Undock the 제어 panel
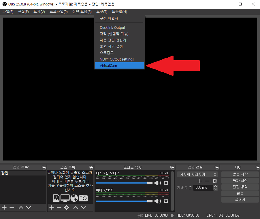 click(257, 167)
